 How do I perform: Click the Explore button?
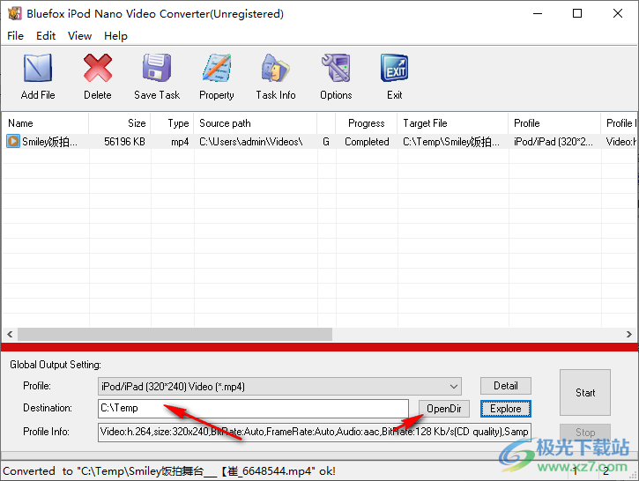point(506,409)
